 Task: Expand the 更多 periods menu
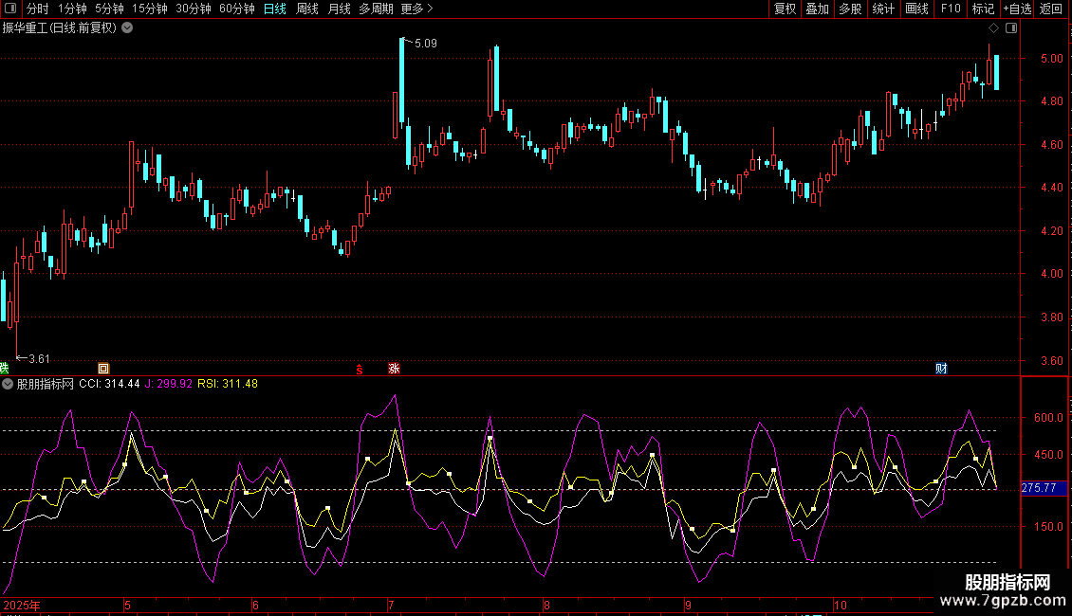tap(416, 9)
